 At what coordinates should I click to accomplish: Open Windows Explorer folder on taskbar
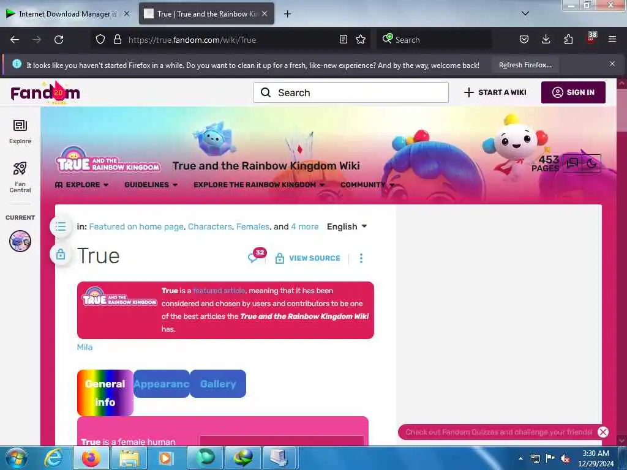(x=129, y=458)
